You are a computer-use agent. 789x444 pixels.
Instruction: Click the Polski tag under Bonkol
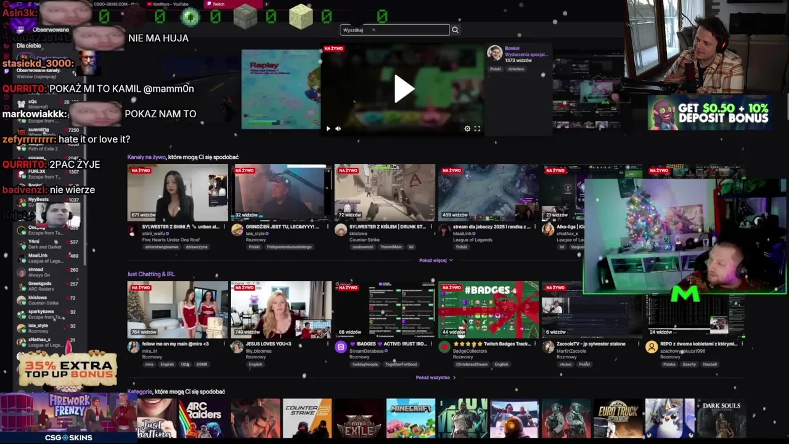point(496,69)
